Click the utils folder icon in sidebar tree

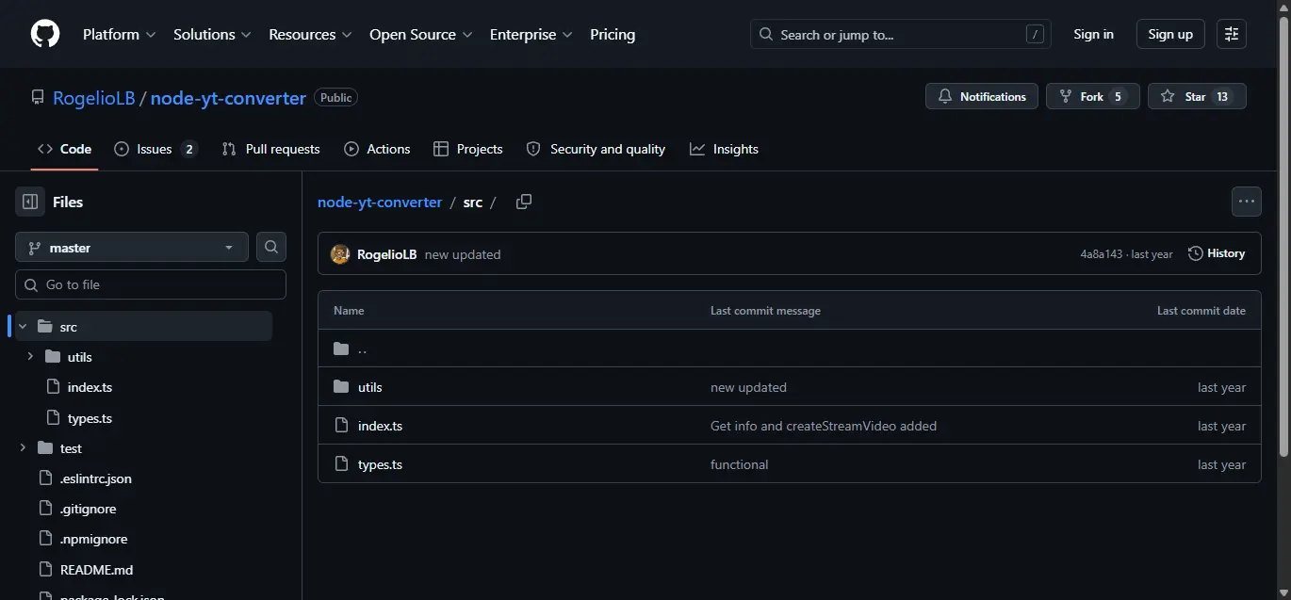coord(53,357)
